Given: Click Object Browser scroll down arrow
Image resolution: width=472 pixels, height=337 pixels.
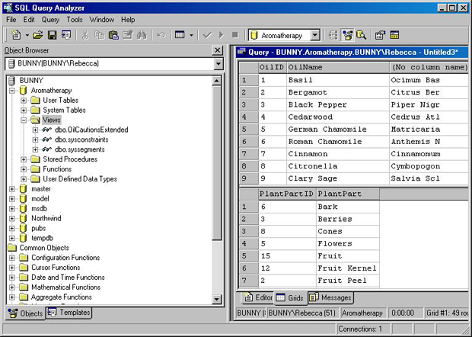Looking at the screenshot, I should tap(217, 299).
